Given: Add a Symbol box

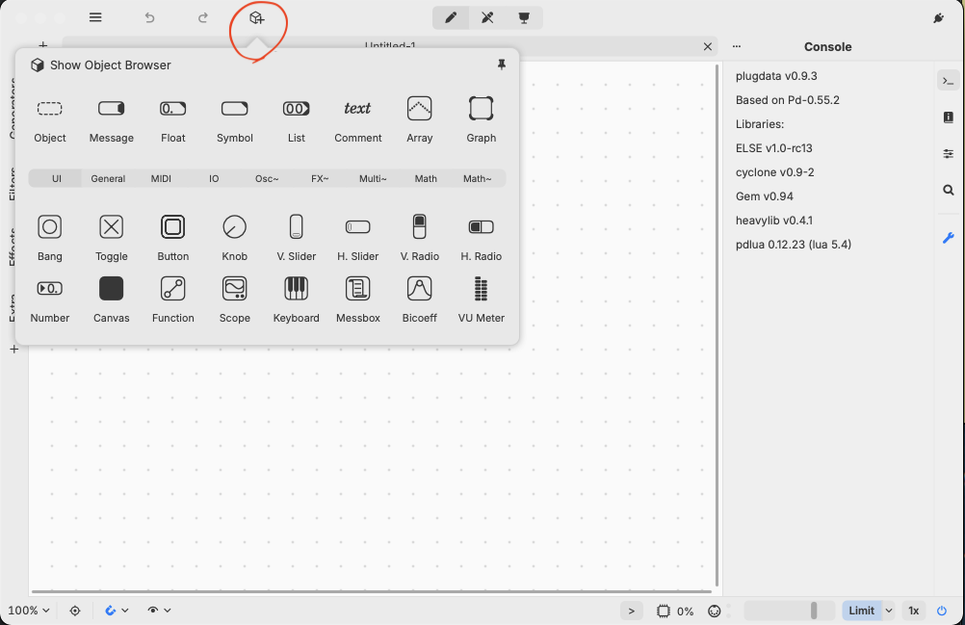Looking at the screenshot, I should coord(234,120).
